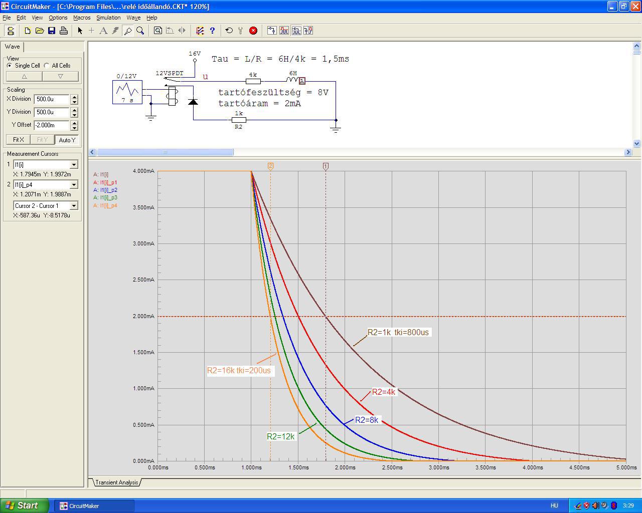The width and height of the screenshot is (642, 513).
Task: Click the split schematic and waveform icon
Action: point(296,31)
